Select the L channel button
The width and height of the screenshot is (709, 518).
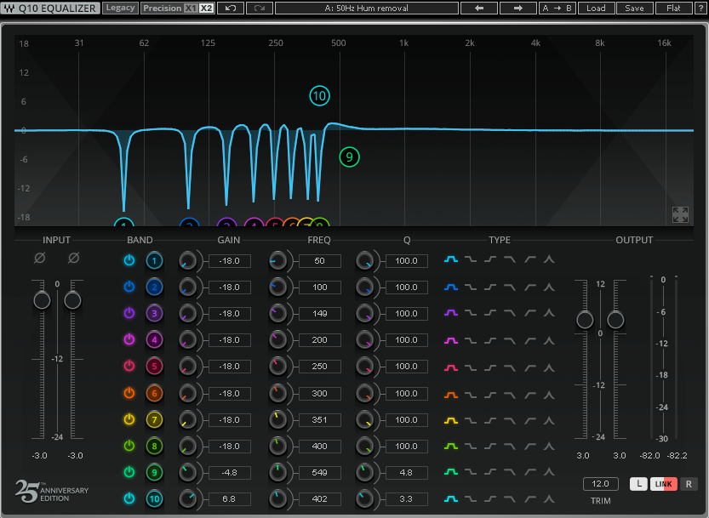(639, 484)
